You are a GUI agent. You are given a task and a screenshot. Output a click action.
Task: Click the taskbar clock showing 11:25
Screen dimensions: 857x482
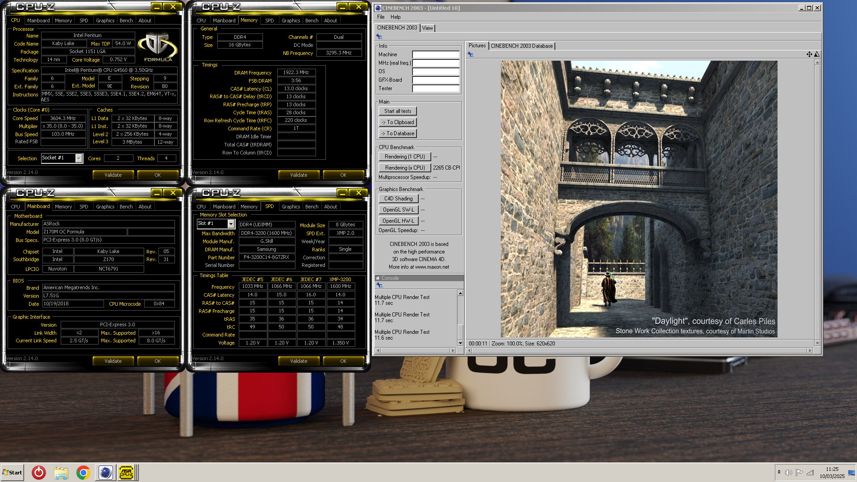pyautogui.click(x=832, y=469)
